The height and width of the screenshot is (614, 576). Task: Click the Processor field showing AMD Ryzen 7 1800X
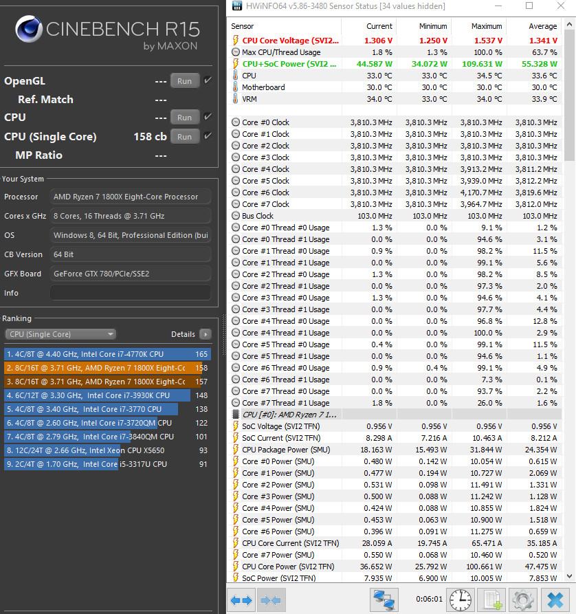(x=131, y=197)
